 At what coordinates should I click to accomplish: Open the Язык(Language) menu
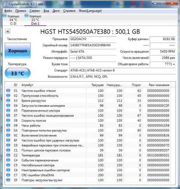point(90,11)
